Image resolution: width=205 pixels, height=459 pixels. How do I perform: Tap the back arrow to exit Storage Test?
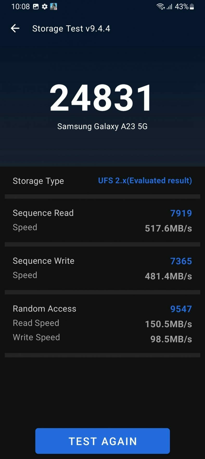tap(15, 28)
